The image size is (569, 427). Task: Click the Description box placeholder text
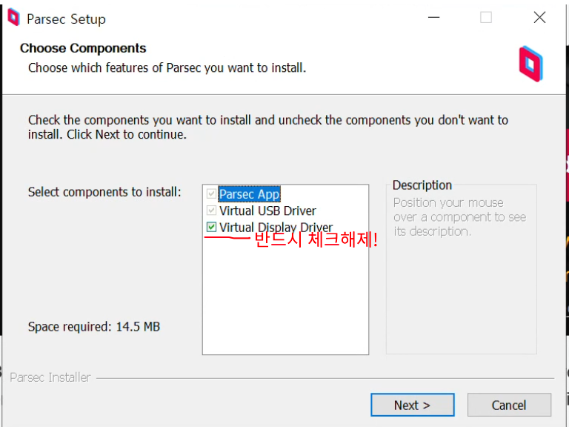pos(460,216)
